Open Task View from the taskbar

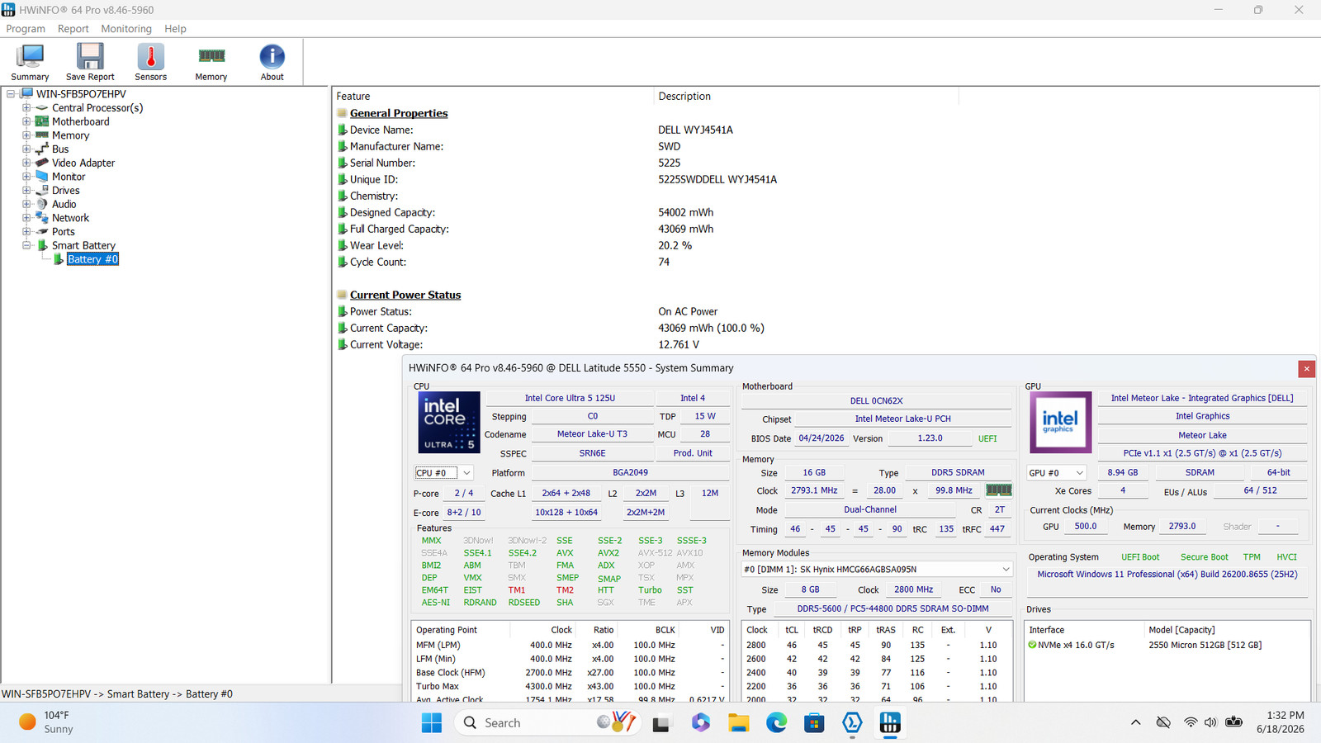660,723
